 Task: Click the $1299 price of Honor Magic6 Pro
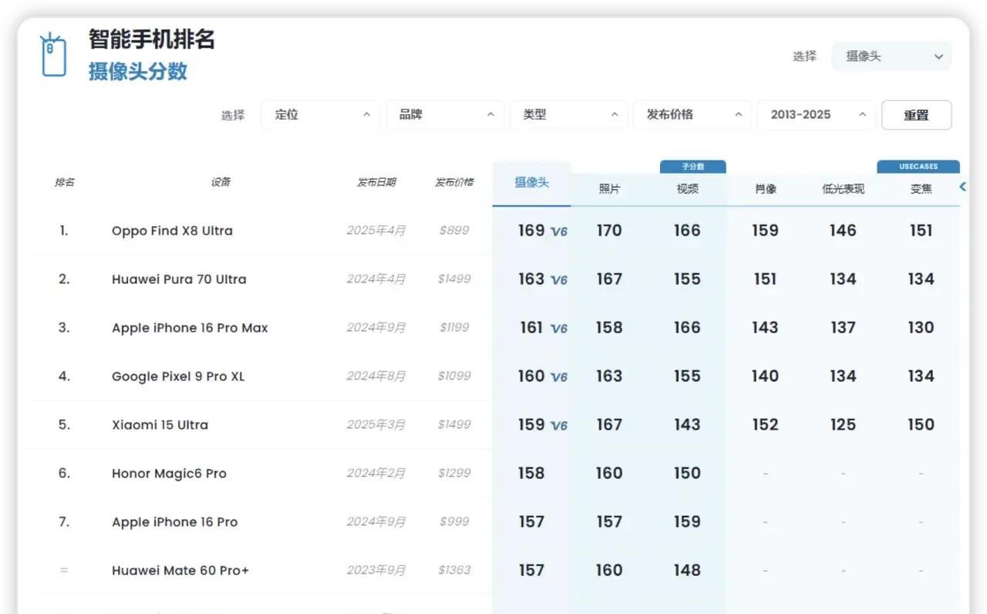454,474
